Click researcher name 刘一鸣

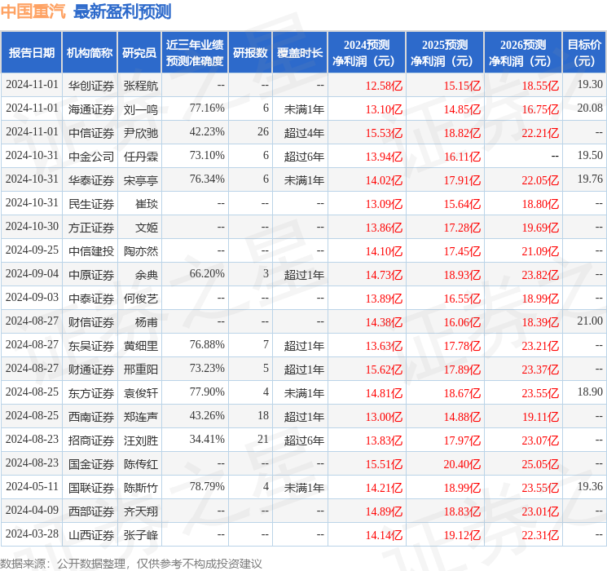click(x=141, y=109)
